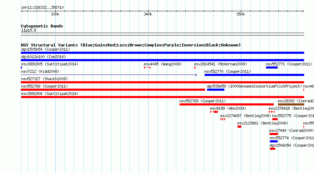
Task: Open the nsv7212 (Kidd2008) label
Action: coord(40,71)
